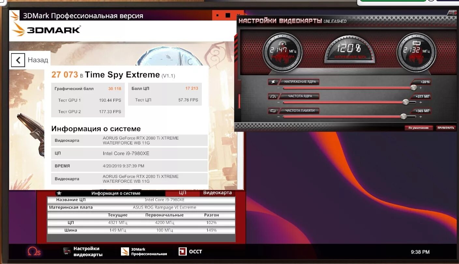This screenshot has height=264, width=459.
Task: Click the memory frequency gauge 2132 МГц
Action: tap(416, 52)
